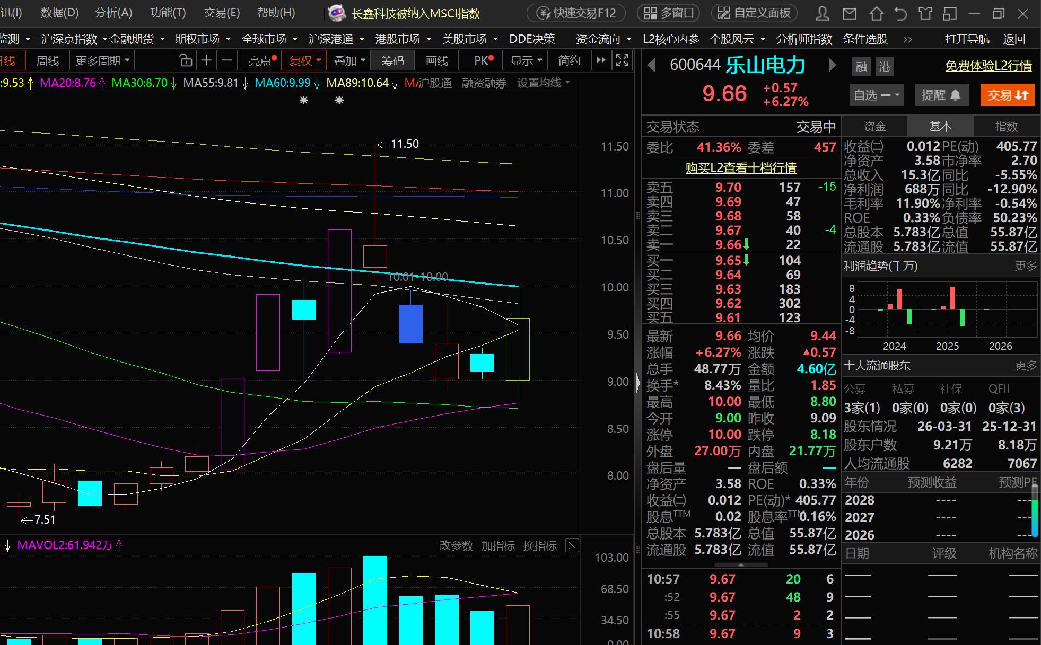Expand the 个股风云 menu
This screenshot has width=1041, height=645.
(x=737, y=39)
